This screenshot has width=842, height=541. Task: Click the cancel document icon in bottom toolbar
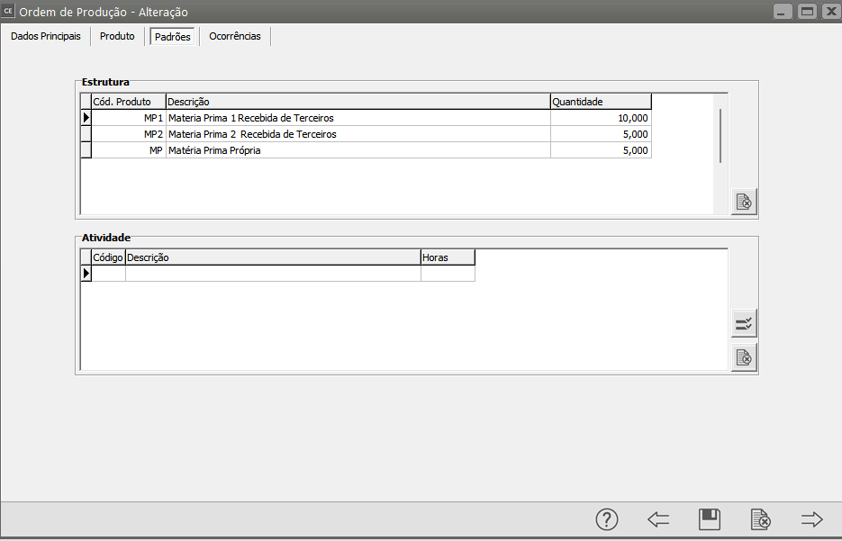click(x=761, y=519)
